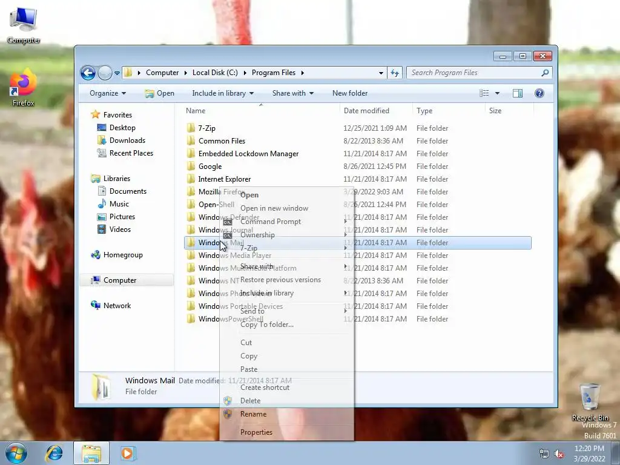Open the Pictures library

pos(122,217)
